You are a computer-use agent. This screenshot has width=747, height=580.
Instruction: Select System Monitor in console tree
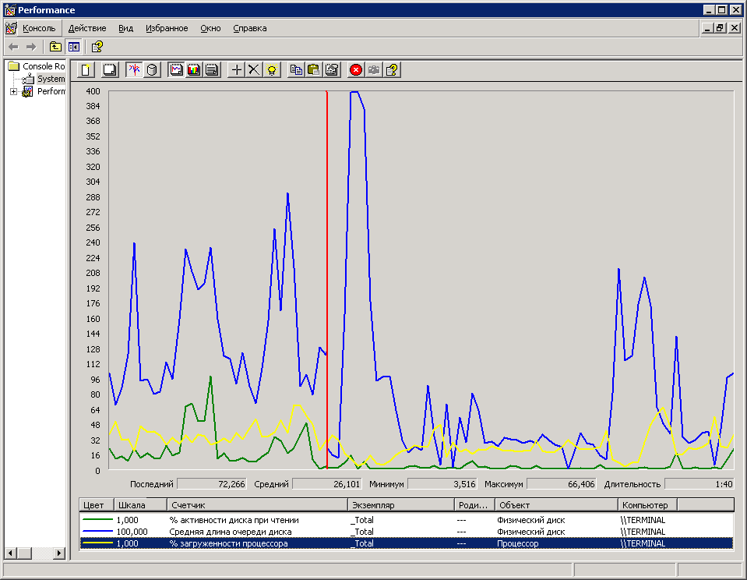[51, 79]
